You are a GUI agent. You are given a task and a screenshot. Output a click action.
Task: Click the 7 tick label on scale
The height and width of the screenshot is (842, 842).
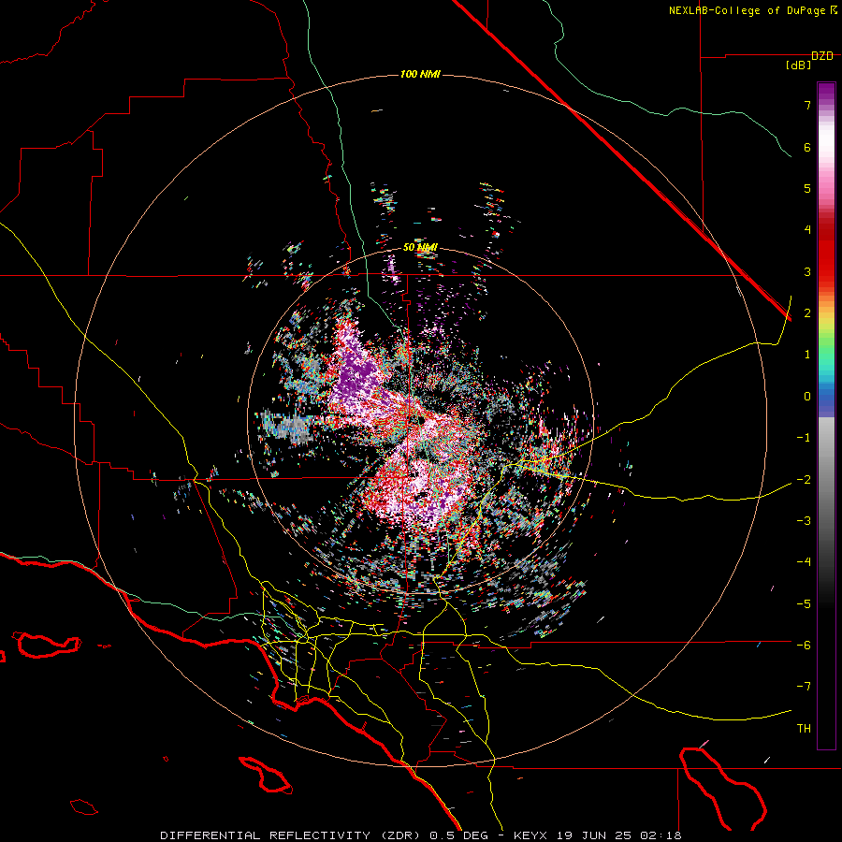[807, 105]
